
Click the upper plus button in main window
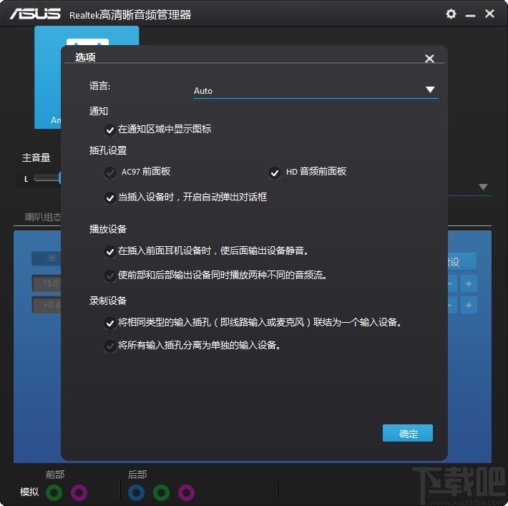coord(469,284)
